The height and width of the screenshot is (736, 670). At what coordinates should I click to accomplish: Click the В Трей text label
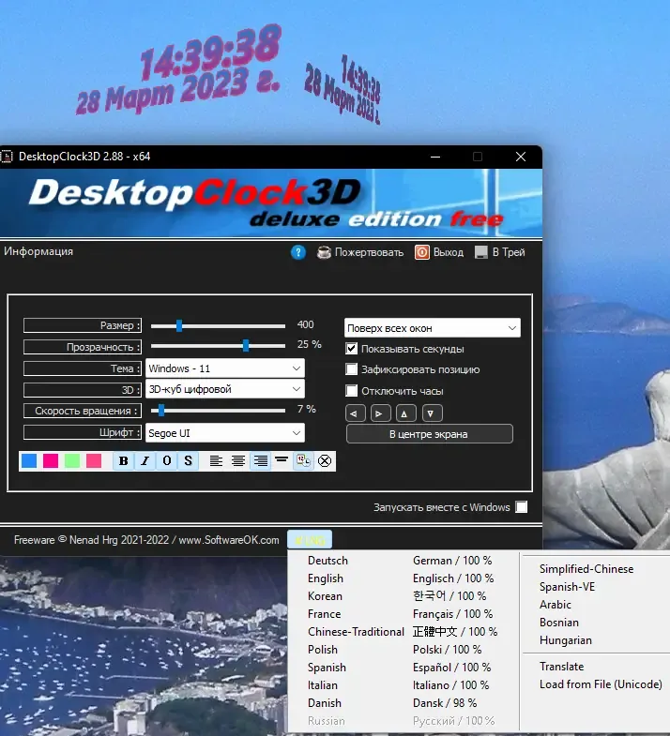tap(509, 252)
